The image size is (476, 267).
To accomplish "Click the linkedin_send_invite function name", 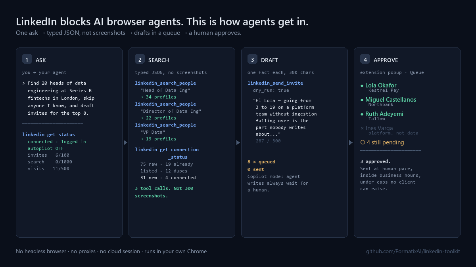I will (275, 83).
